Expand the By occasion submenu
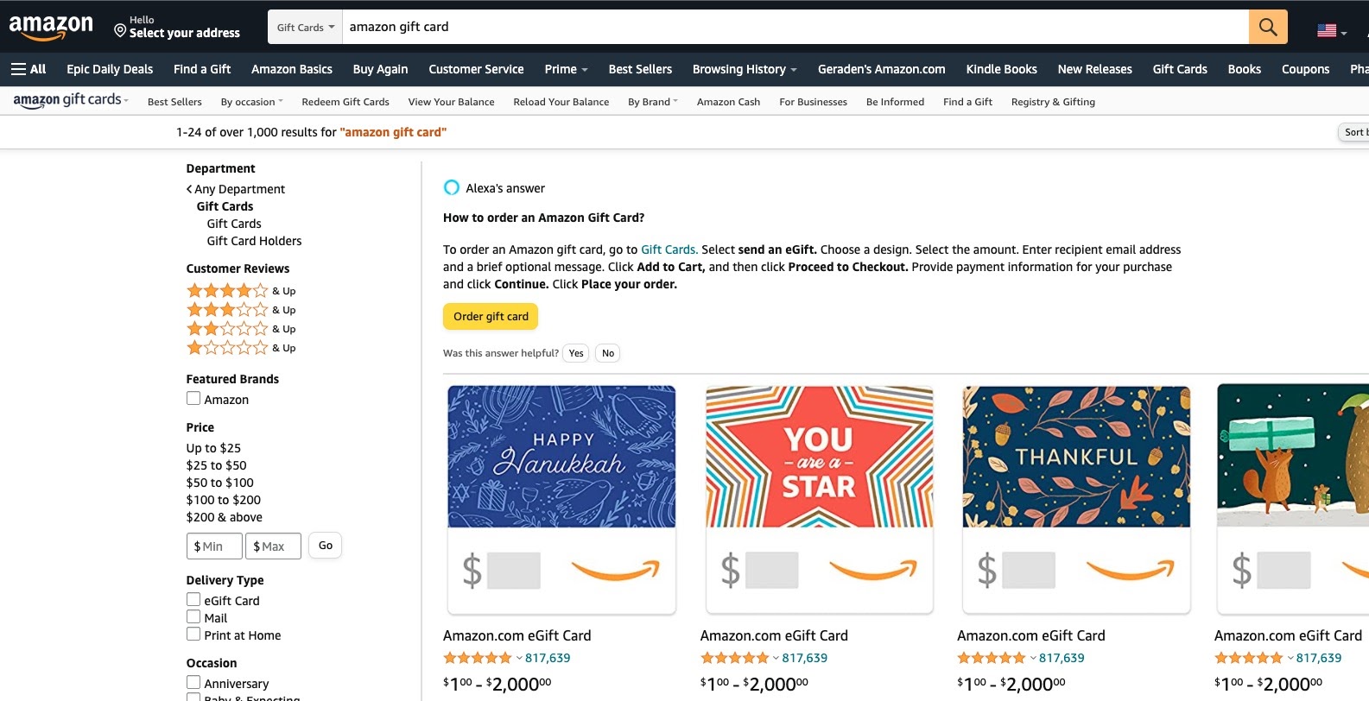This screenshot has width=1369, height=701. pyautogui.click(x=251, y=102)
